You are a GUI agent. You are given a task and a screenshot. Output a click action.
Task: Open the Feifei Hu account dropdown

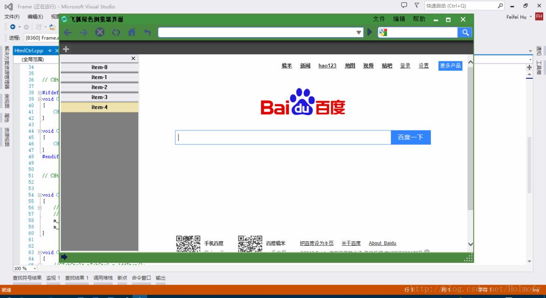(531, 17)
